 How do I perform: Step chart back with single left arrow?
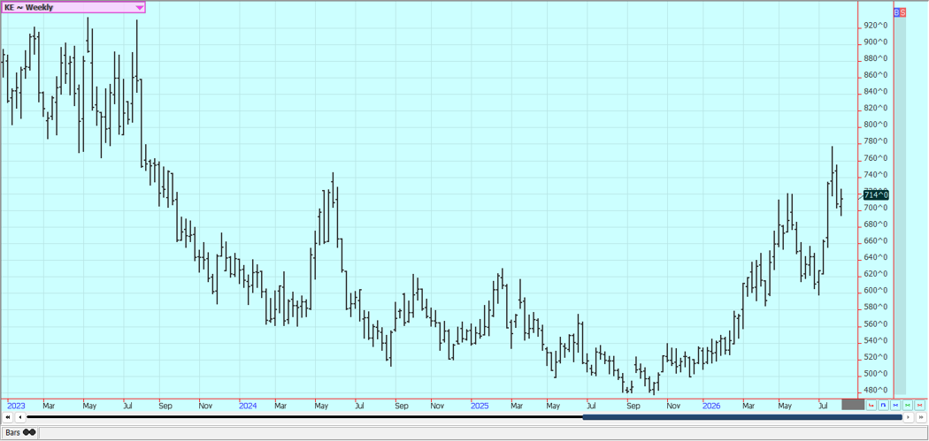coord(20,417)
